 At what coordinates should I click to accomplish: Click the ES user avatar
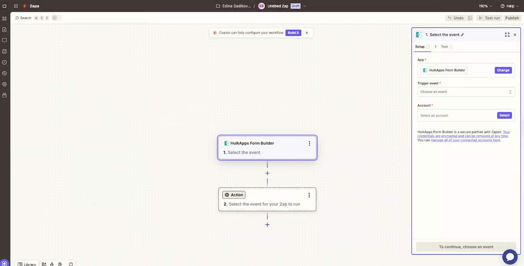262,6
